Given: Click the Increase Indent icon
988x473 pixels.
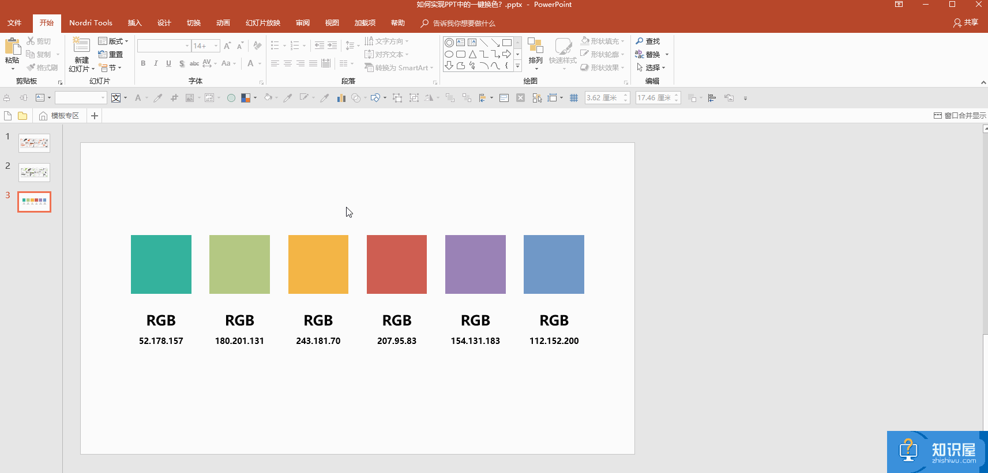Looking at the screenshot, I should [332, 46].
